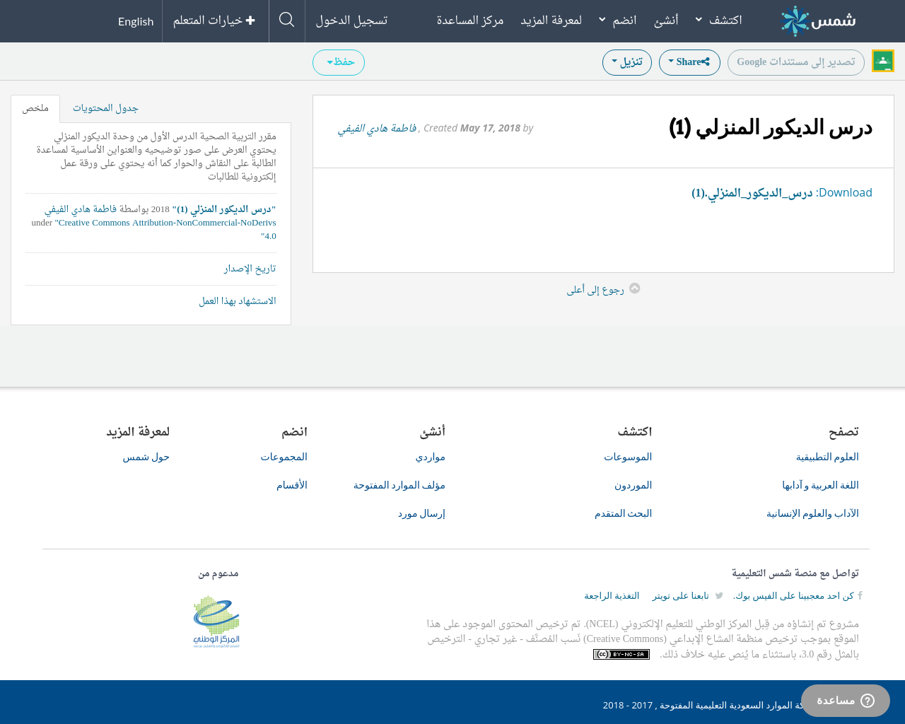Click the back-to-top arrow icon
The height and width of the screenshot is (724, 905).
click(x=635, y=288)
